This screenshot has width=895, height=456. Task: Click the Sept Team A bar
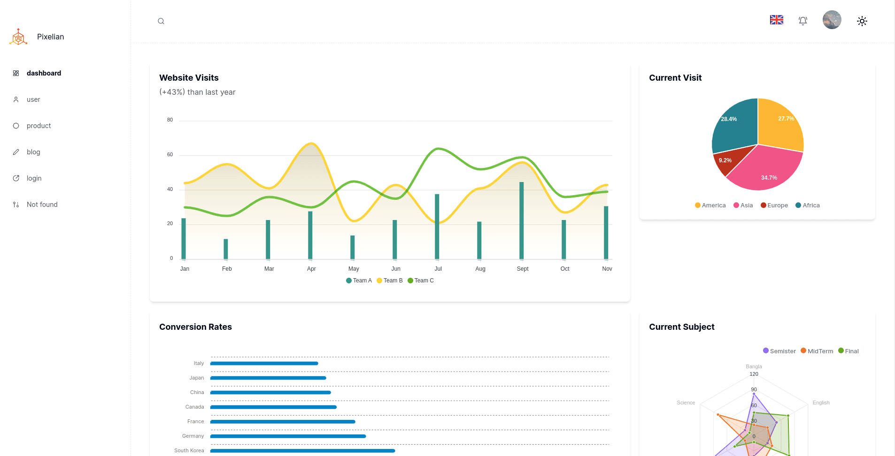[x=521, y=220]
